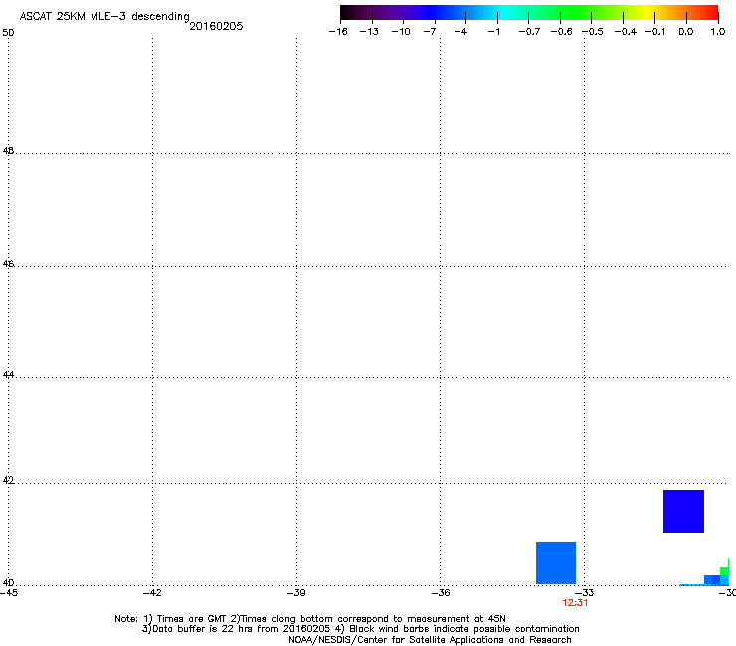Click the latitude 50 axis label
Viewport: 736px width, 646px height.
pyautogui.click(x=8, y=33)
